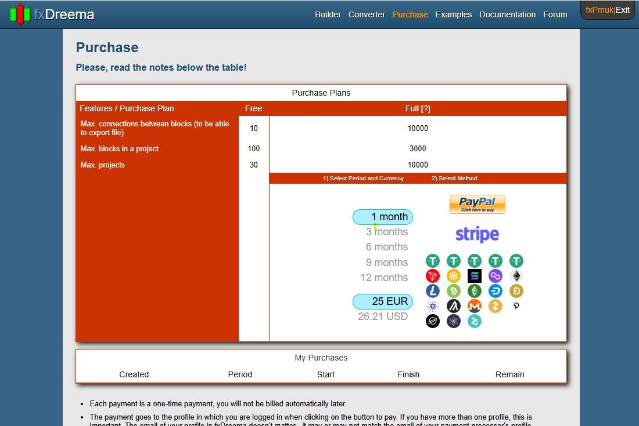Pay with the teal Zilliqa icon

click(x=475, y=321)
